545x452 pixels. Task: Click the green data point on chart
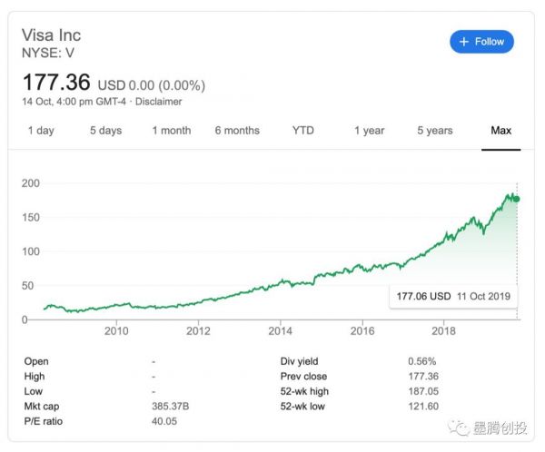[517, 199]
